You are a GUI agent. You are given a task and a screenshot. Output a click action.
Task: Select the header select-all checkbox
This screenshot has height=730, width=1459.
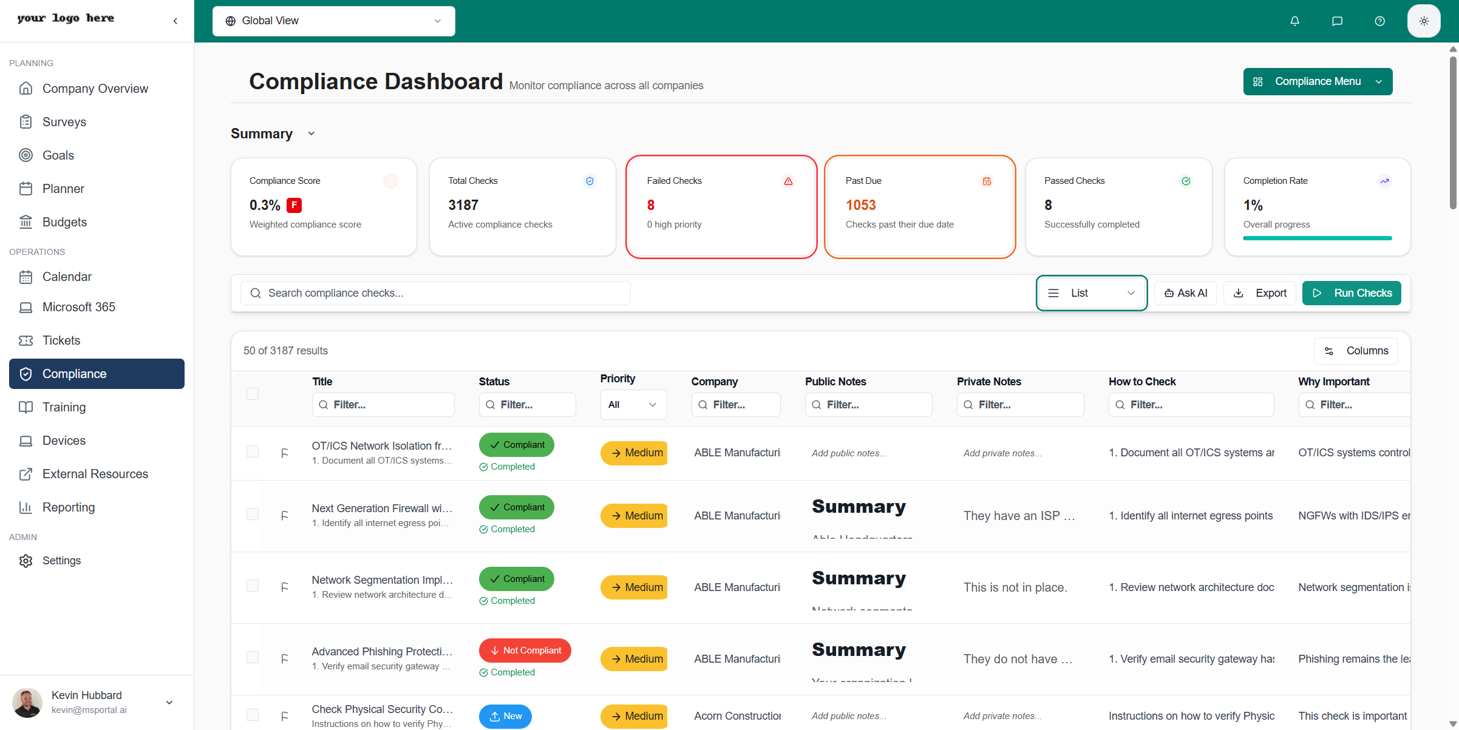point(253,393)
